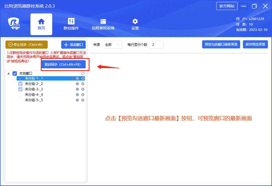Open 群控操作 via its slider icon
The height and width of the screenshot is (186, 272).
[71, 21]
